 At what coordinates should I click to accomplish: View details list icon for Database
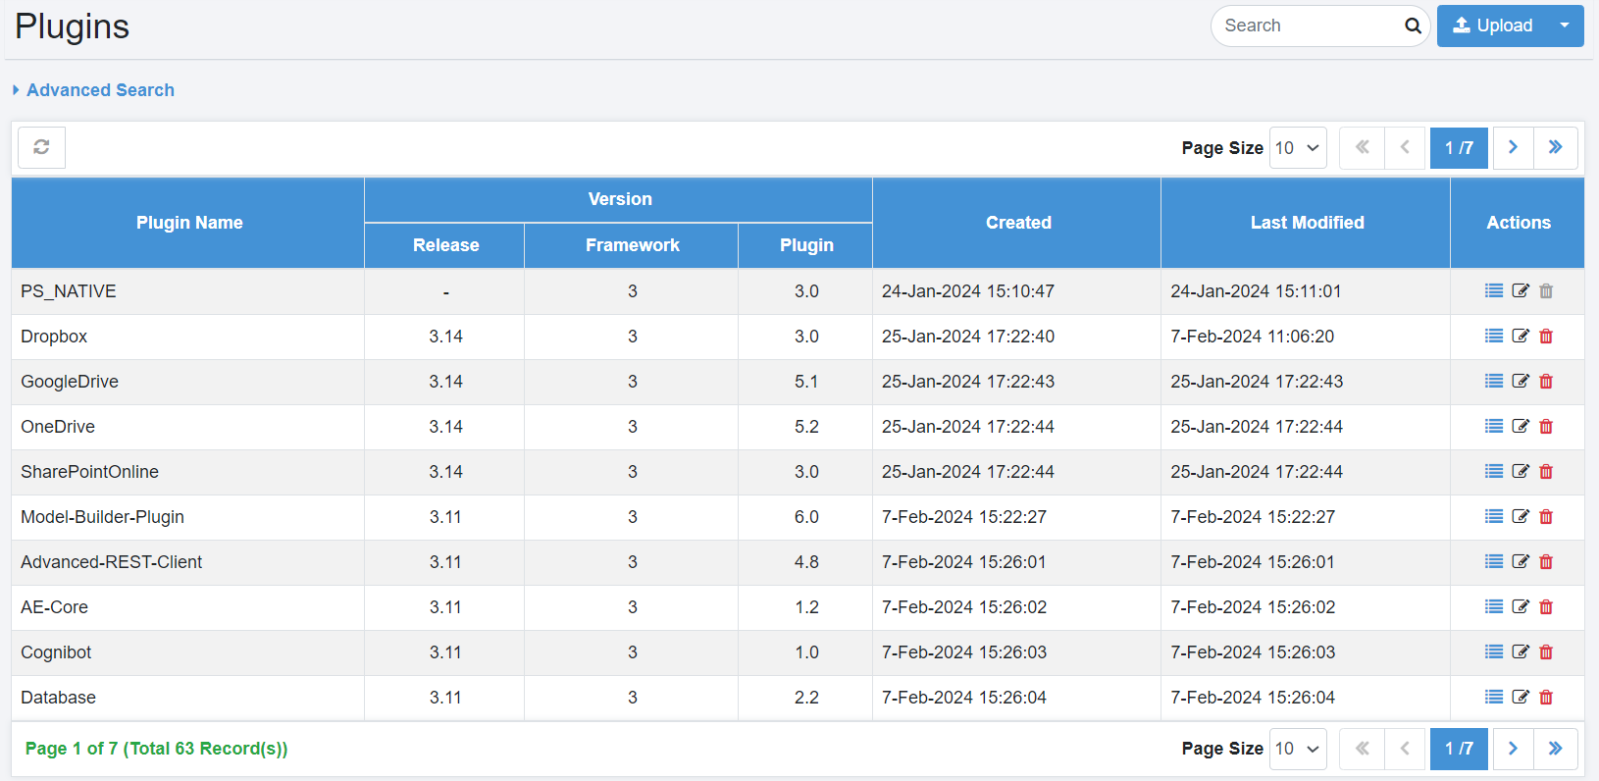coord(1494,697)
